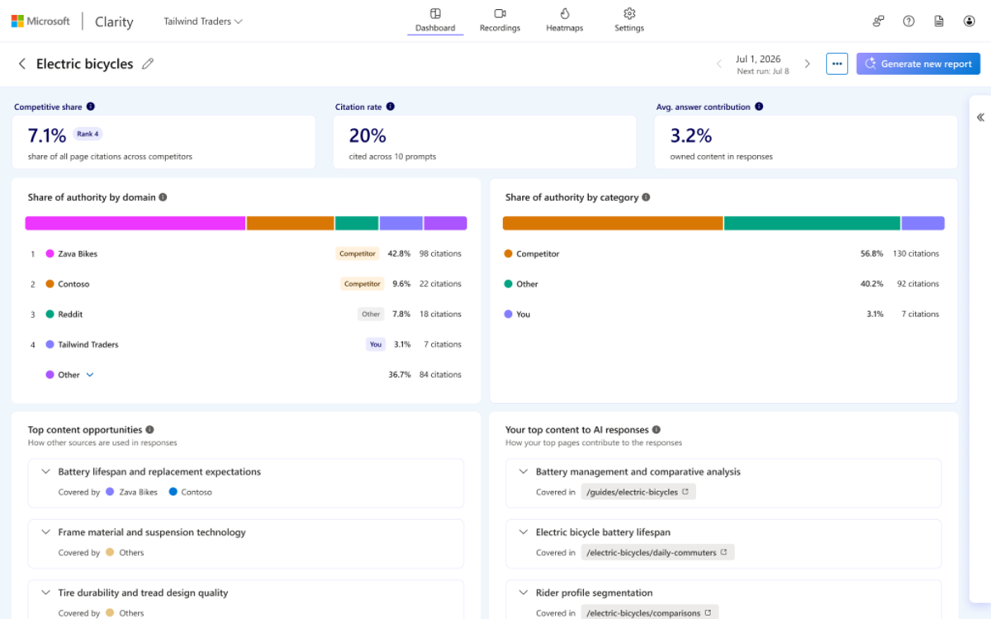Screen dimensions: 991x619
Task: Show info for Competitive share
Action: pyautogui.click(x=90, y=106)
